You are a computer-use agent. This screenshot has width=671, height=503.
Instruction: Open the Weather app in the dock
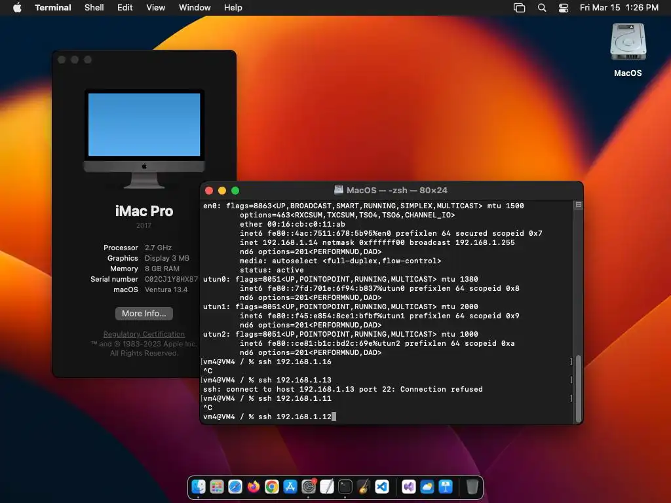point(427,487)
